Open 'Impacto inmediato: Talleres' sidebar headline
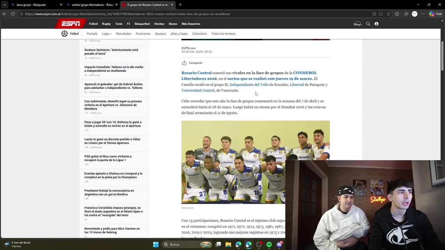 pos(114,69)
